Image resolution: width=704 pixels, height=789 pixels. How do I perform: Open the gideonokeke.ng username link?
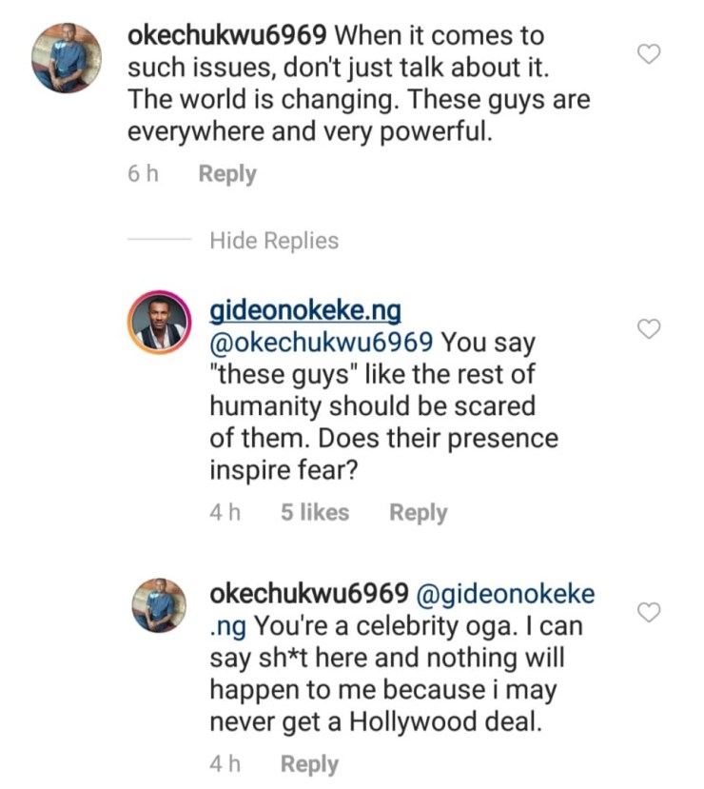tap(304, 311)
